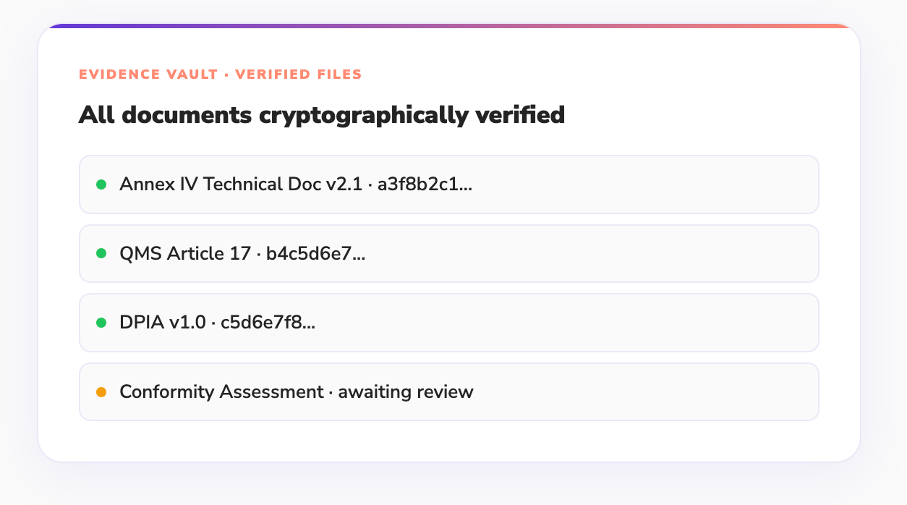Click the b4c5d6e7… hash text
This screenshot has height=505, width=907.
(315, 254)
